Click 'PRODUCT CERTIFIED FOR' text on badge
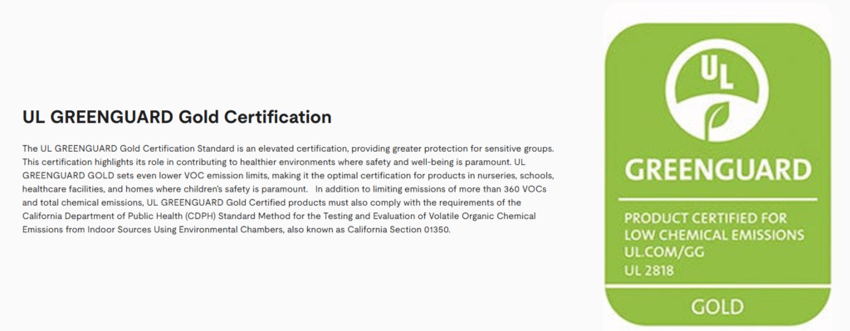Viewport: 850px width, 331px height. pyautogui.click(x=706, y=218)
